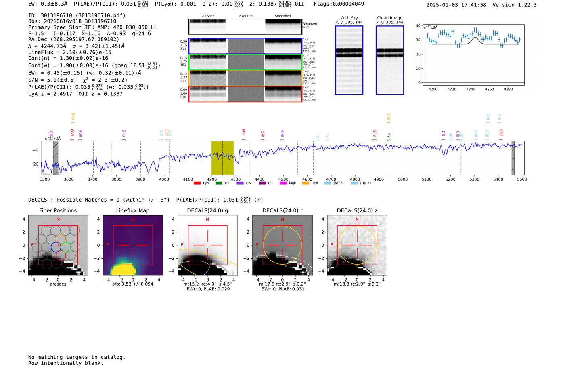Viewport: 565px width, 385px height.
Task: Click the yellow highlighted band in spectrum
Action: (x=222, y=158)
